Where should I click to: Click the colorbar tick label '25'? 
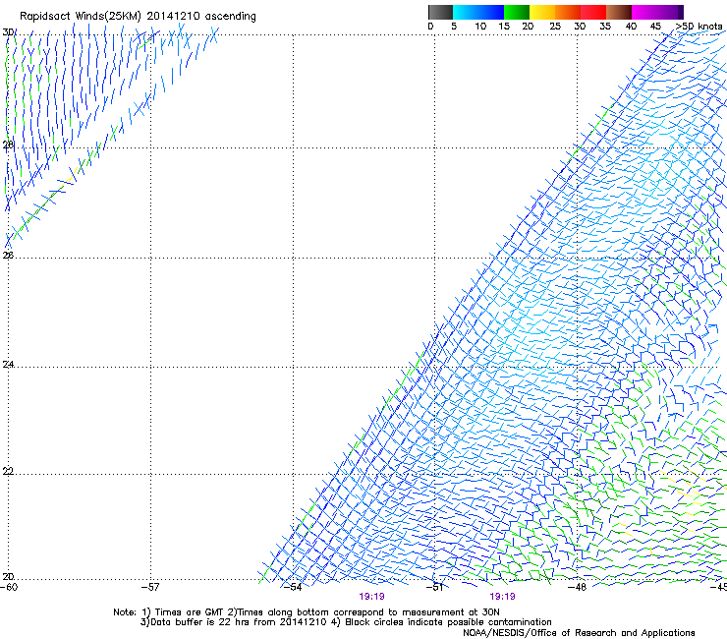[x=555, y=27]
